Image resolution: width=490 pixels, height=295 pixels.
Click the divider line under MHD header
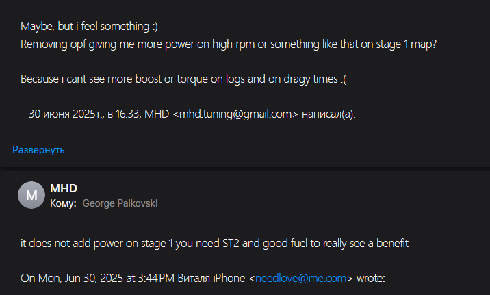coord(250,220)
